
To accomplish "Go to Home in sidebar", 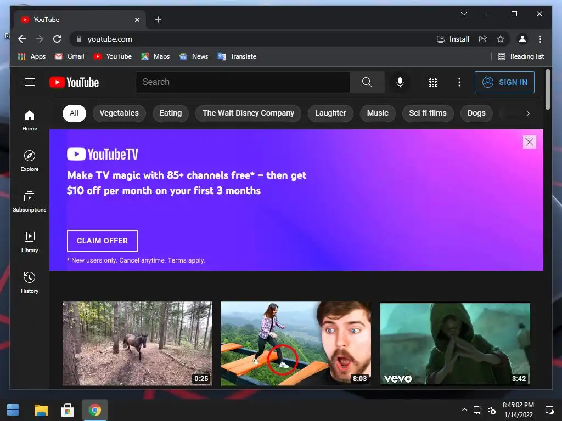I will point(30,121).
